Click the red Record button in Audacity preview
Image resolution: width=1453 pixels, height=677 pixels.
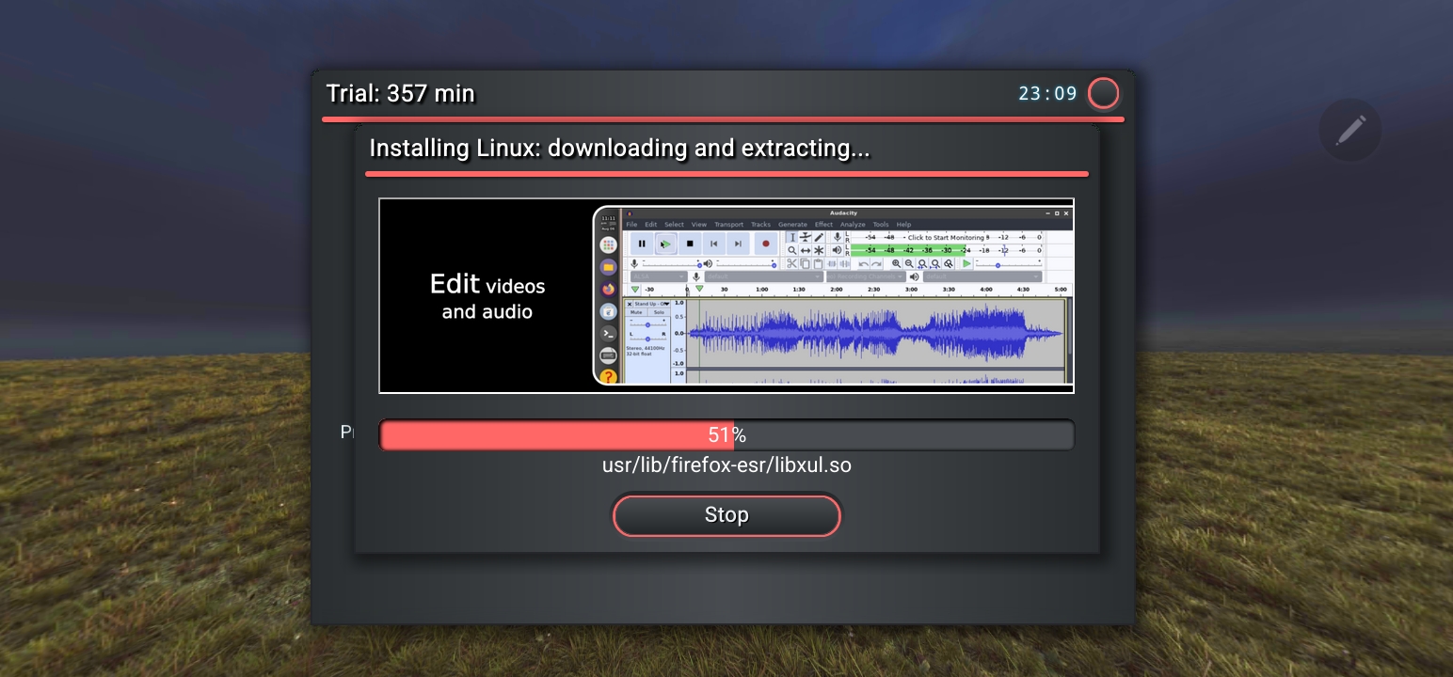pos(766,244)
